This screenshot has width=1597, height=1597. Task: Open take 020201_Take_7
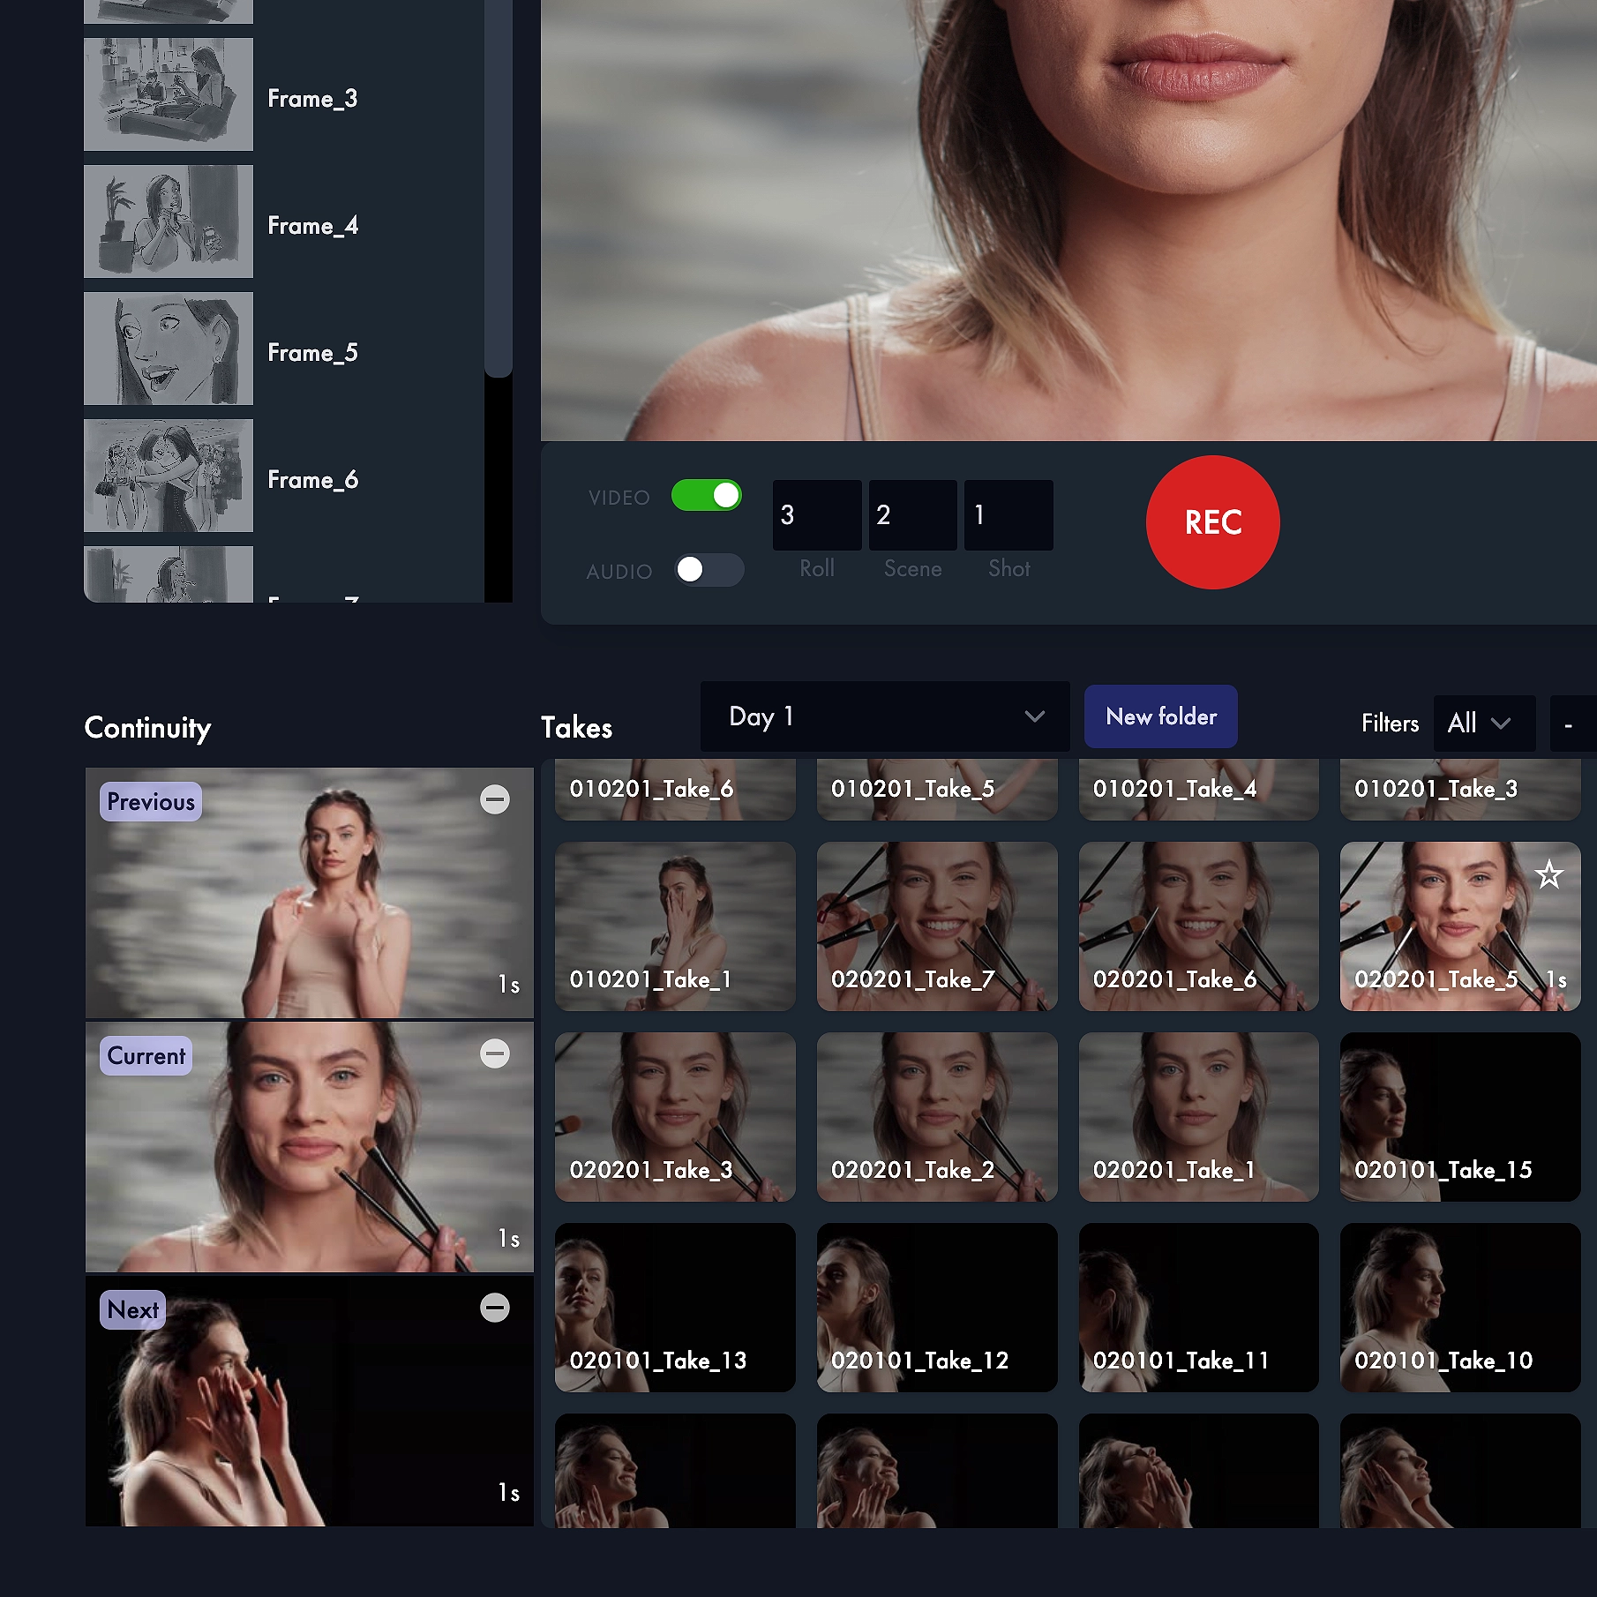(x=936, y=926)
